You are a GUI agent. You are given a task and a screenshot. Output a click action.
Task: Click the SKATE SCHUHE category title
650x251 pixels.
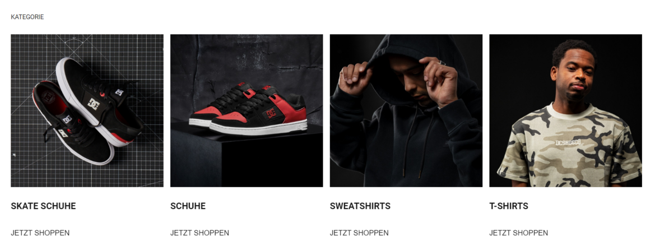point(43,206)
